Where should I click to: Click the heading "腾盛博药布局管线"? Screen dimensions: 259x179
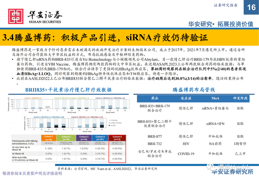click(x=194, y=90)
